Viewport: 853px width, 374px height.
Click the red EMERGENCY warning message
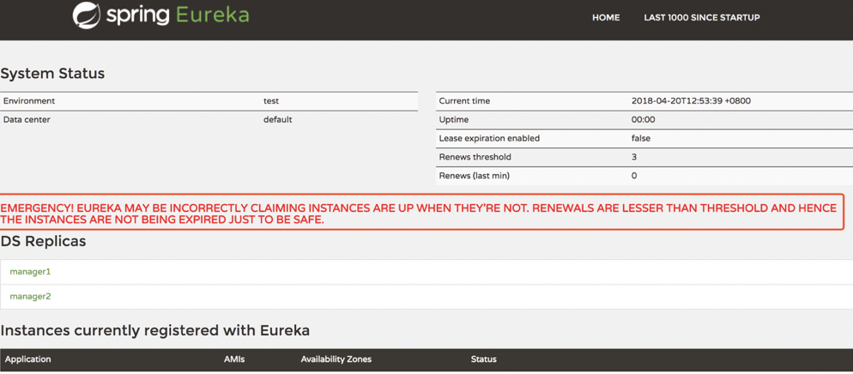(419, 214)
